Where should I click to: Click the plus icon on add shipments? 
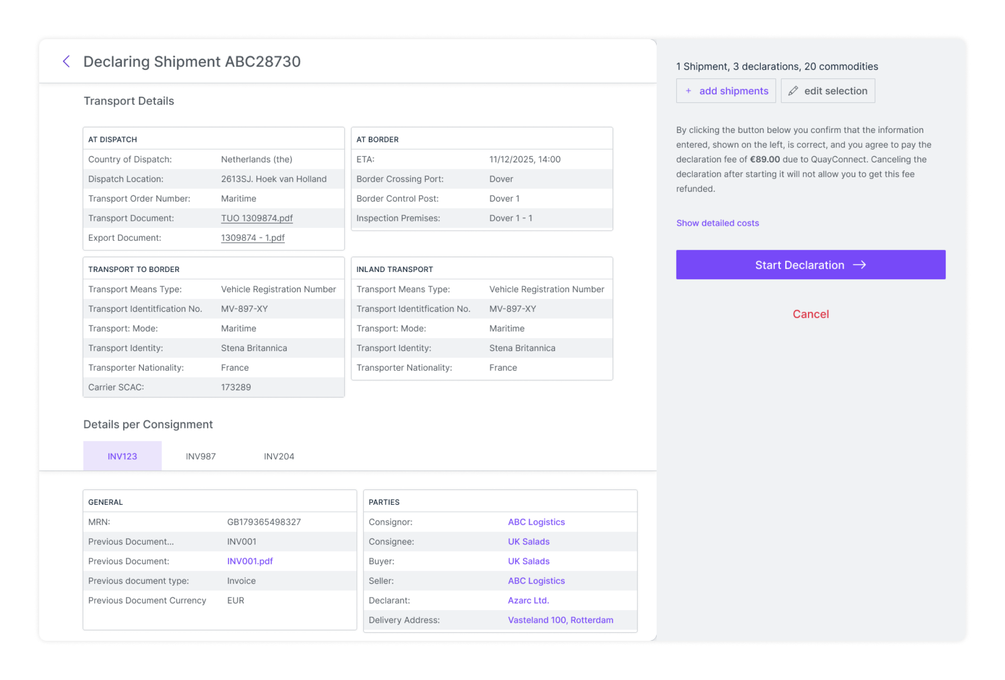(x=688, y=91)
